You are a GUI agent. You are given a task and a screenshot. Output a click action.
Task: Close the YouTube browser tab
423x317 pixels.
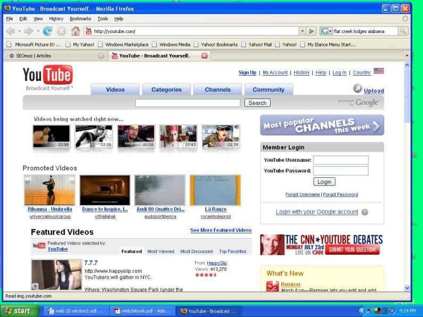[x=204, y=55]
